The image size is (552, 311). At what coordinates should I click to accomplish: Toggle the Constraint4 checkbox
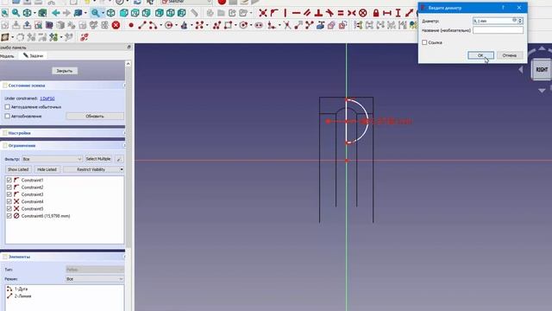pos(9,201)
